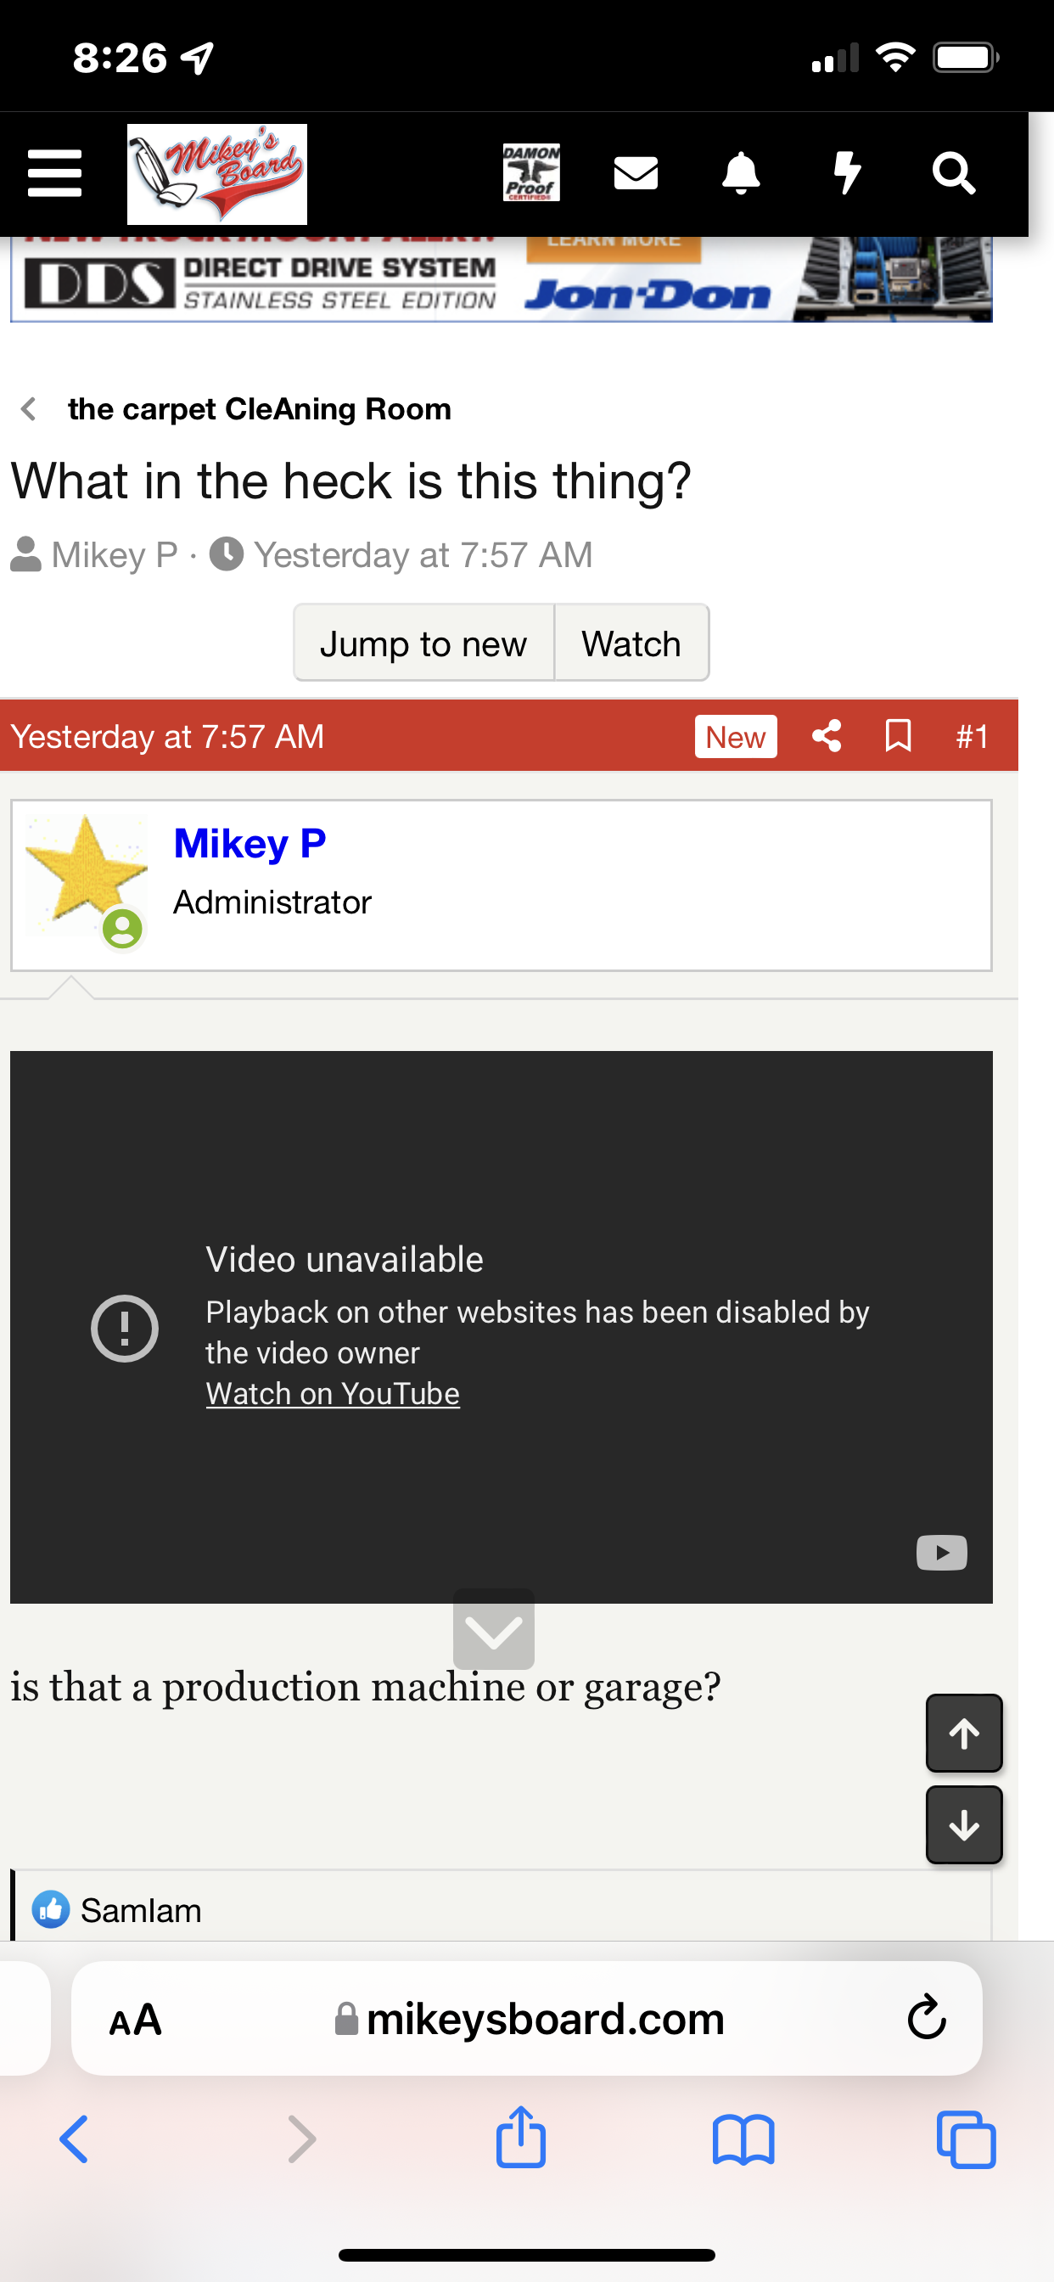Open the Damon Proof certified icon

coord(530,172)
